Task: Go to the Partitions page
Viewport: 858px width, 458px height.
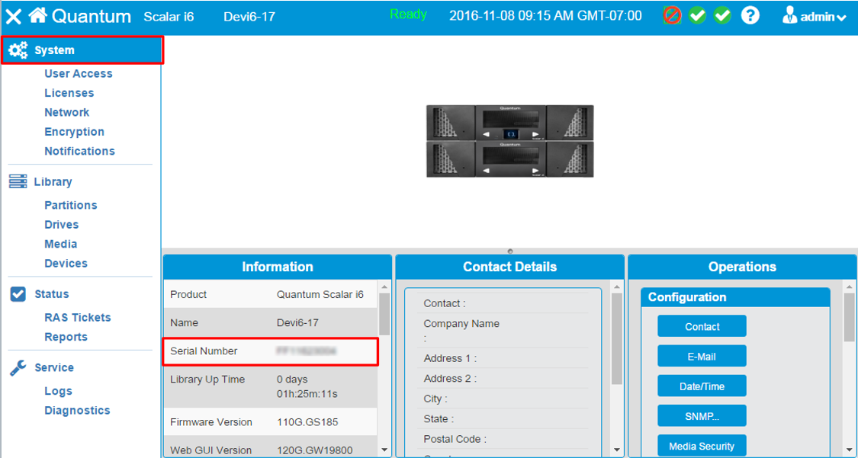Action: [x=71, y=206]
